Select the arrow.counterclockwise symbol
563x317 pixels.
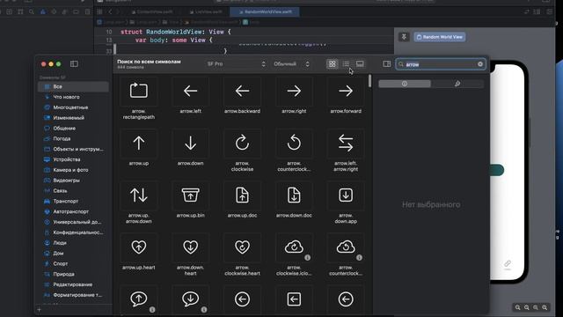[294, 143]
